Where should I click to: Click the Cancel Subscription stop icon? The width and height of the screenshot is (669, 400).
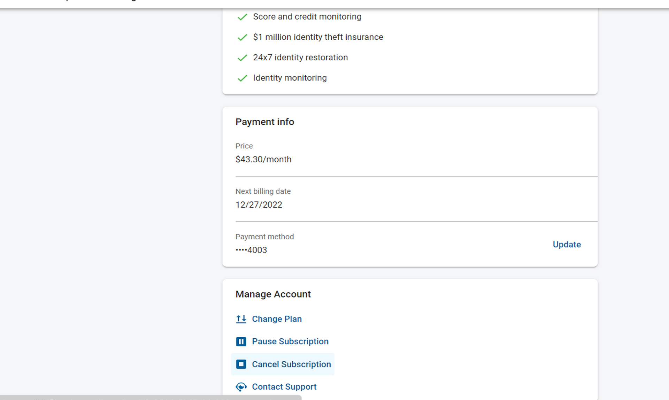[241, 364]
